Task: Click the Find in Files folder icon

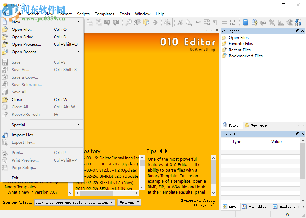Action: (146, 22)
